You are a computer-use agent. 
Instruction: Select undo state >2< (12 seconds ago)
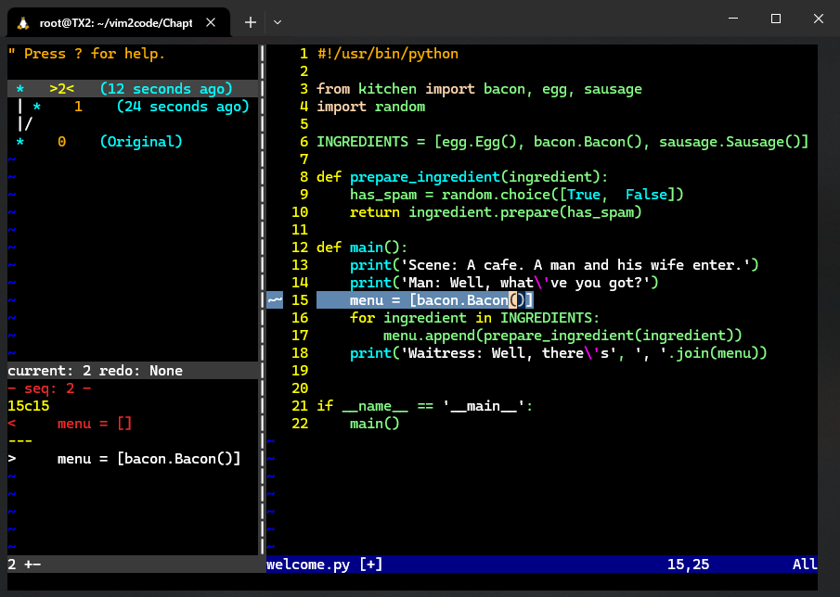point(134,89)
